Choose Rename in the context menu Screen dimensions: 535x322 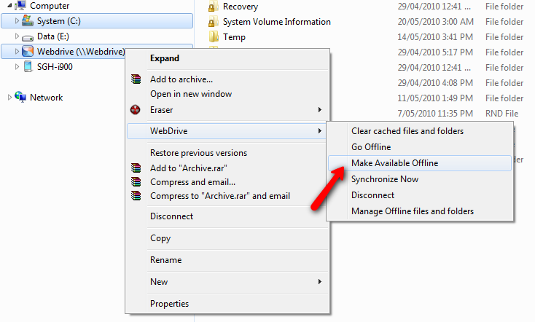(x=165, y=260)
